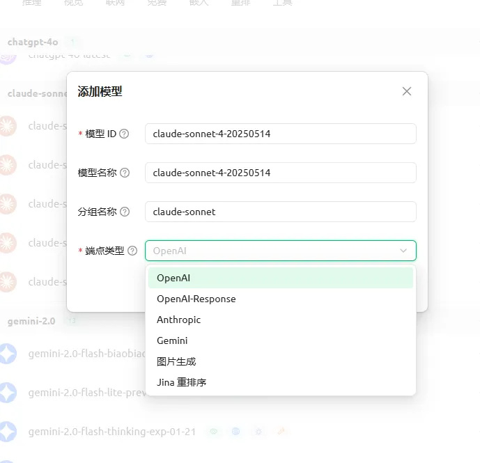Choose Gemini from endpoint type list
This screenshot has height=463, width=480.
[281, 340]
